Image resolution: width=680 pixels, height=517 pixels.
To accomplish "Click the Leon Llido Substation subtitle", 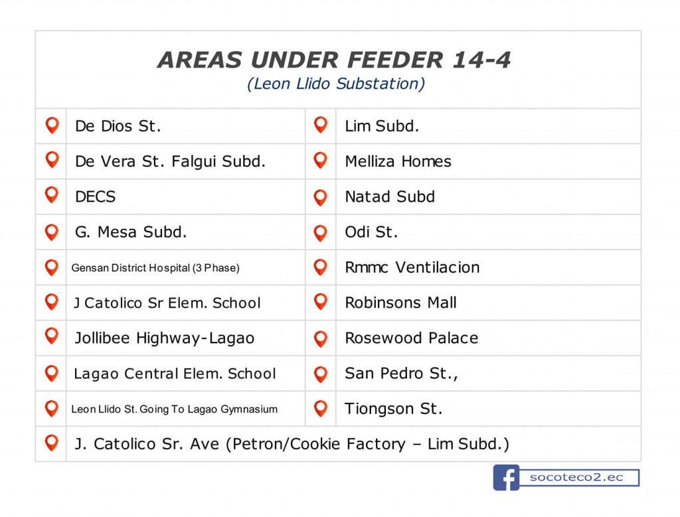I will (335, 84).
